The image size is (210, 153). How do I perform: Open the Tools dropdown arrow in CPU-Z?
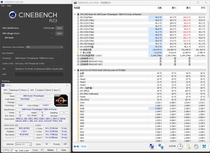[42, 150]
